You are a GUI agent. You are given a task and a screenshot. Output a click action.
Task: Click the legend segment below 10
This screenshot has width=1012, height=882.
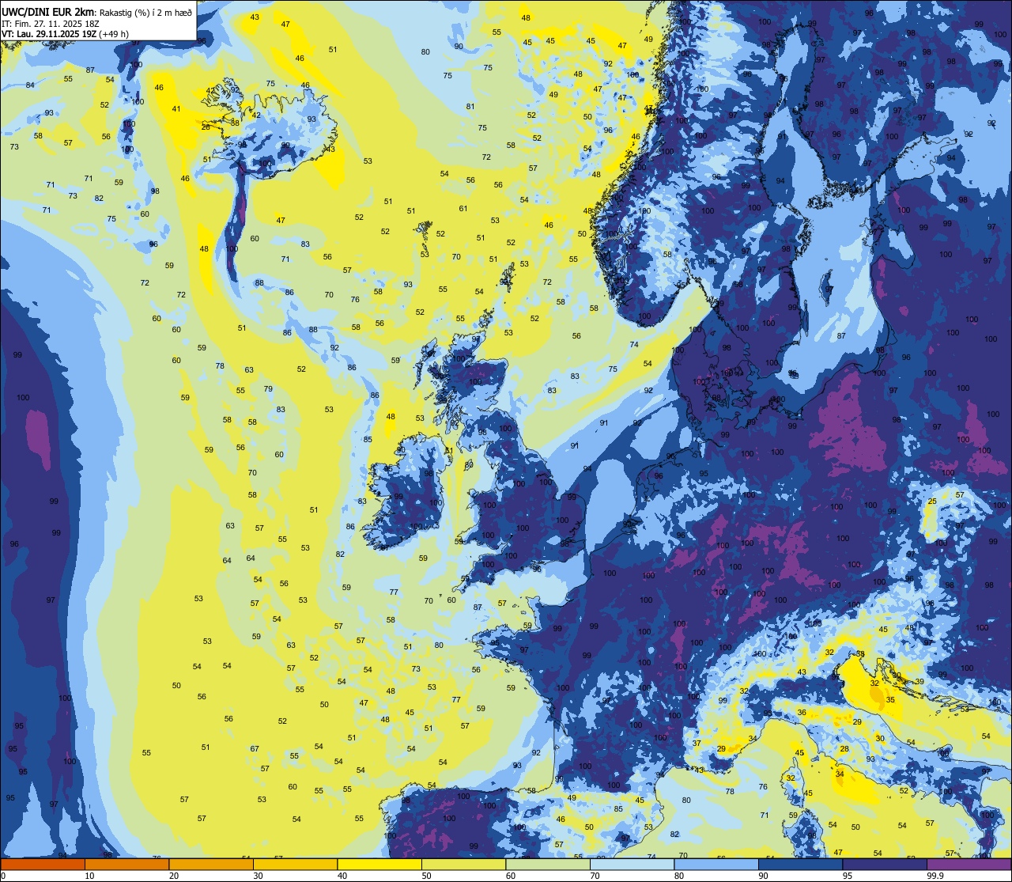coord(43,864)
